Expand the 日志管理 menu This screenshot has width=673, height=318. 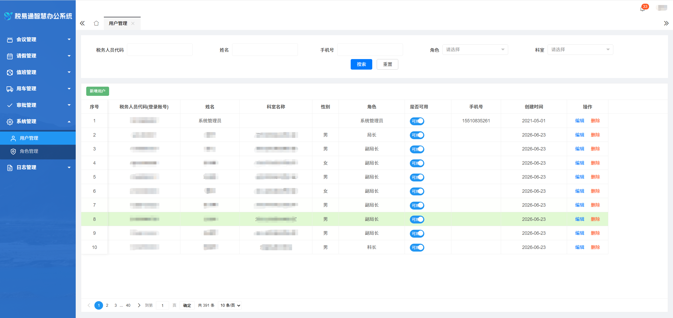pos(38,167)
